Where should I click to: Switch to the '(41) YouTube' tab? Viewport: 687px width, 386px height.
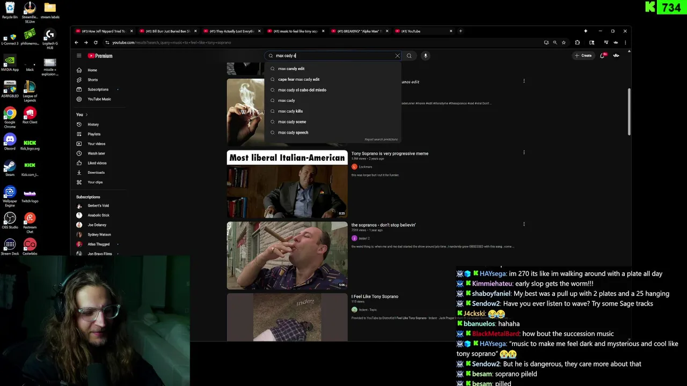423,31
